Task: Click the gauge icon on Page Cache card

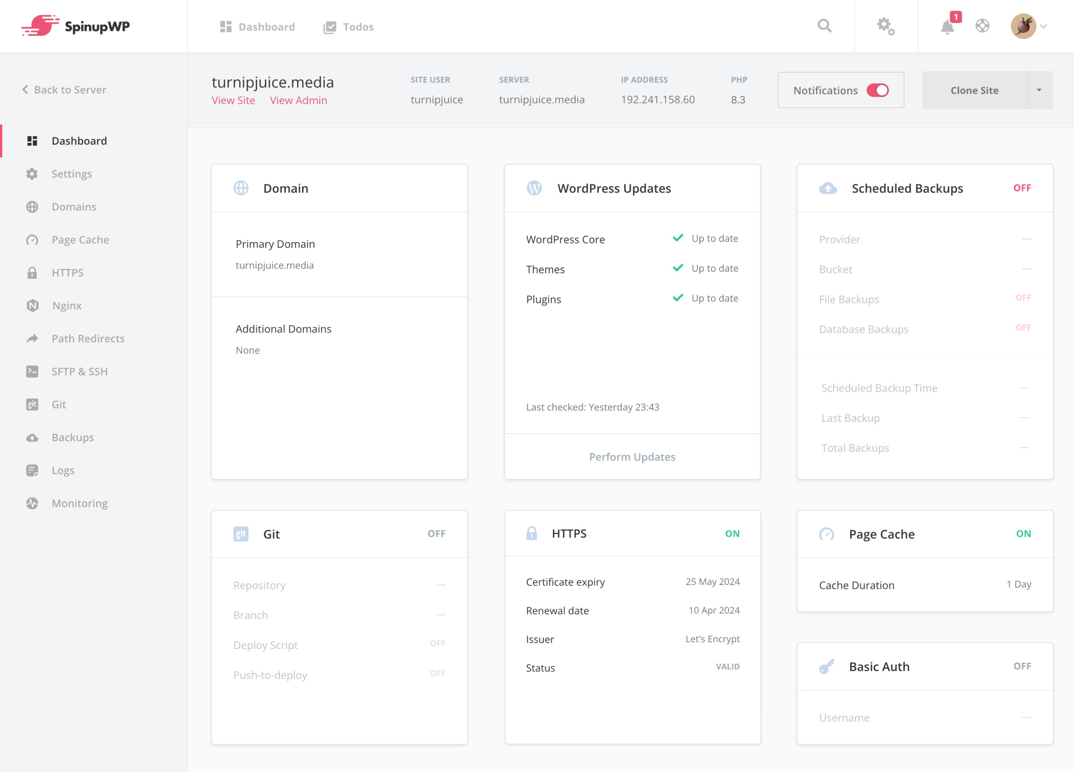Action: pyautogui.click(x=827, y=534)
